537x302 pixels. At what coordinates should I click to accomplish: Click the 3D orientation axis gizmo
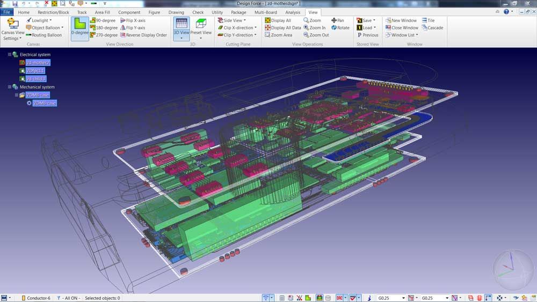[x=512, y=269]
